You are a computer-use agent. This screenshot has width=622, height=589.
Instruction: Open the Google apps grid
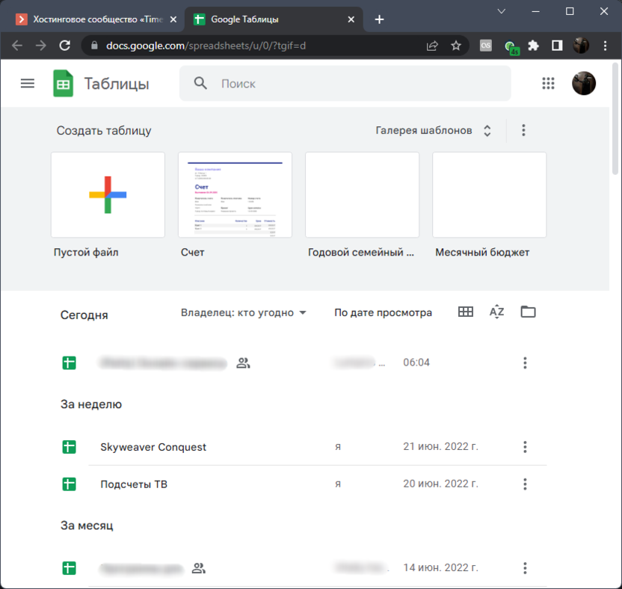[548, 84]
